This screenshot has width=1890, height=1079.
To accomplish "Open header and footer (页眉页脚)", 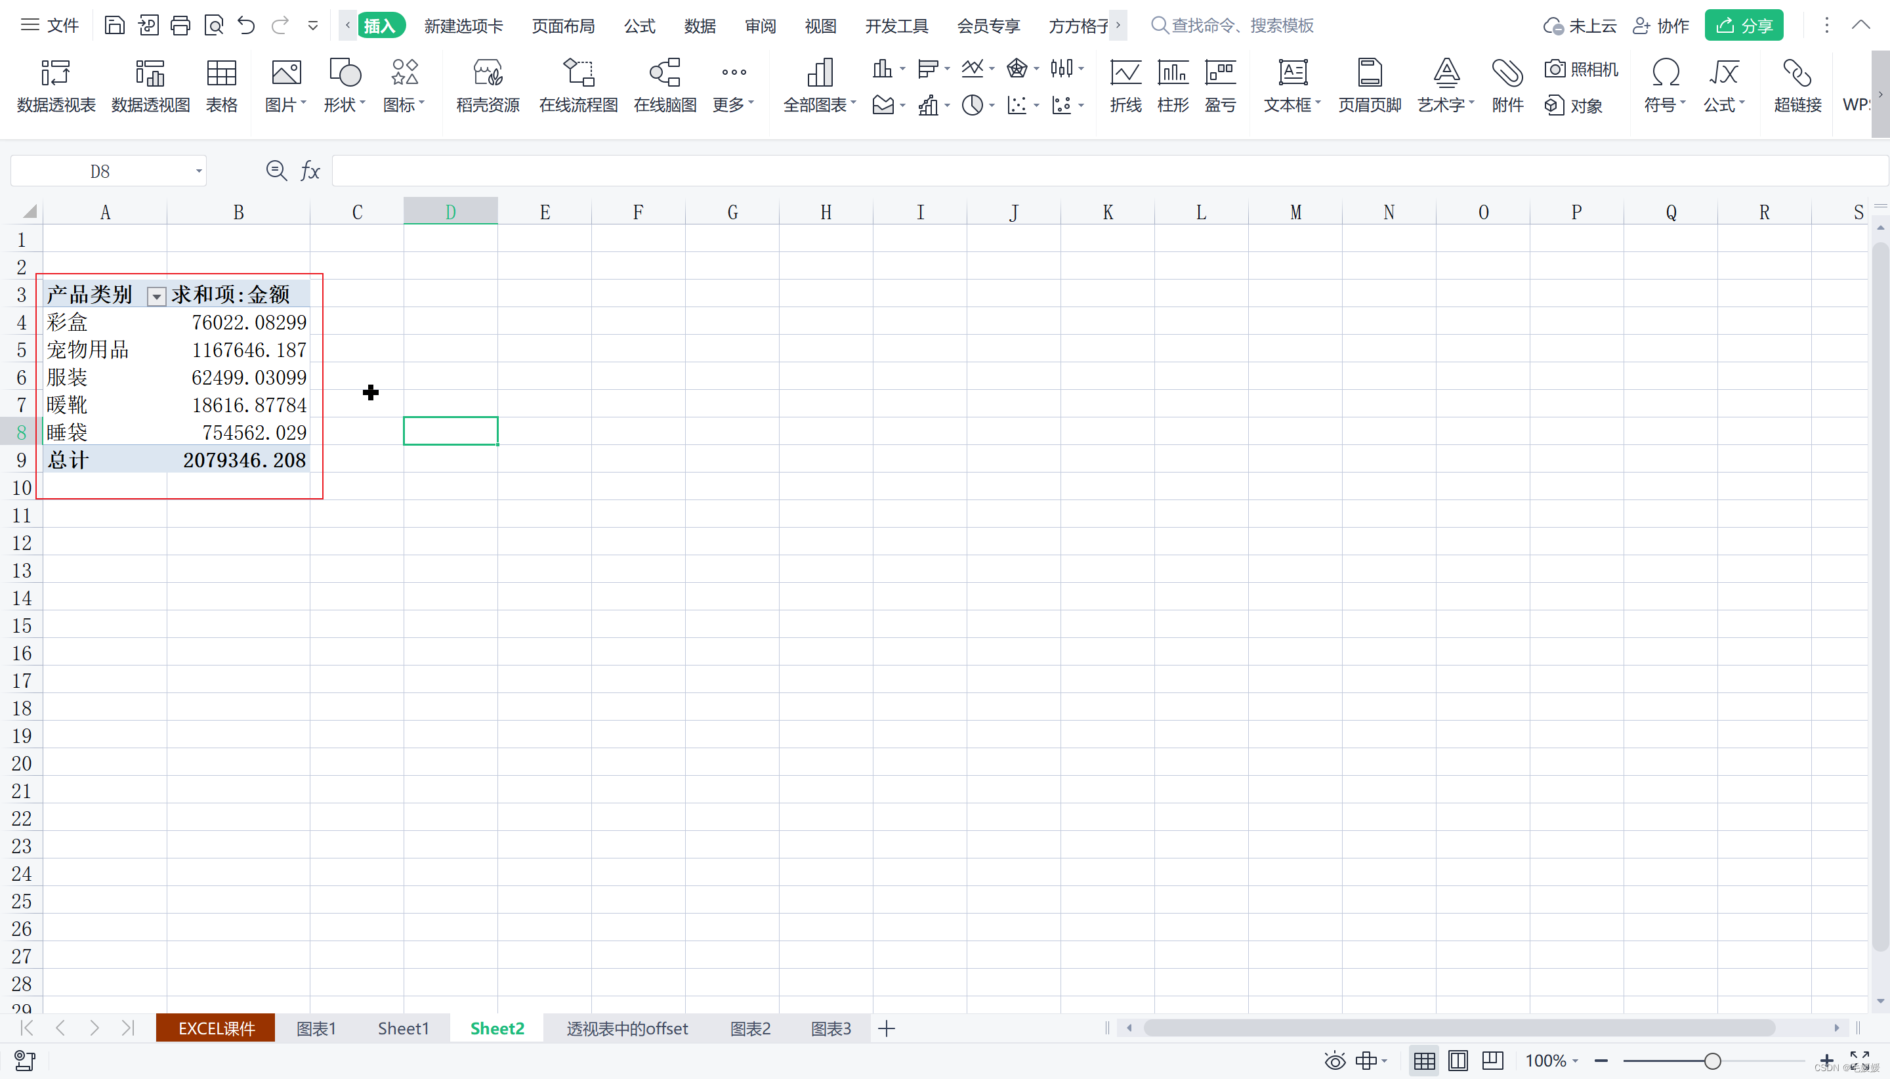I will tap(1369, 86).
